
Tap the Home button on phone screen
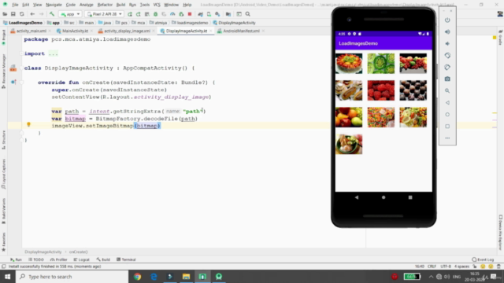click(384, 197)
